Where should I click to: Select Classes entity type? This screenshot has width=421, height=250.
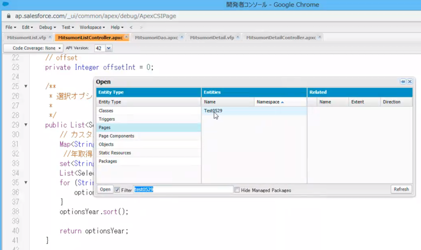coord(149,111)
